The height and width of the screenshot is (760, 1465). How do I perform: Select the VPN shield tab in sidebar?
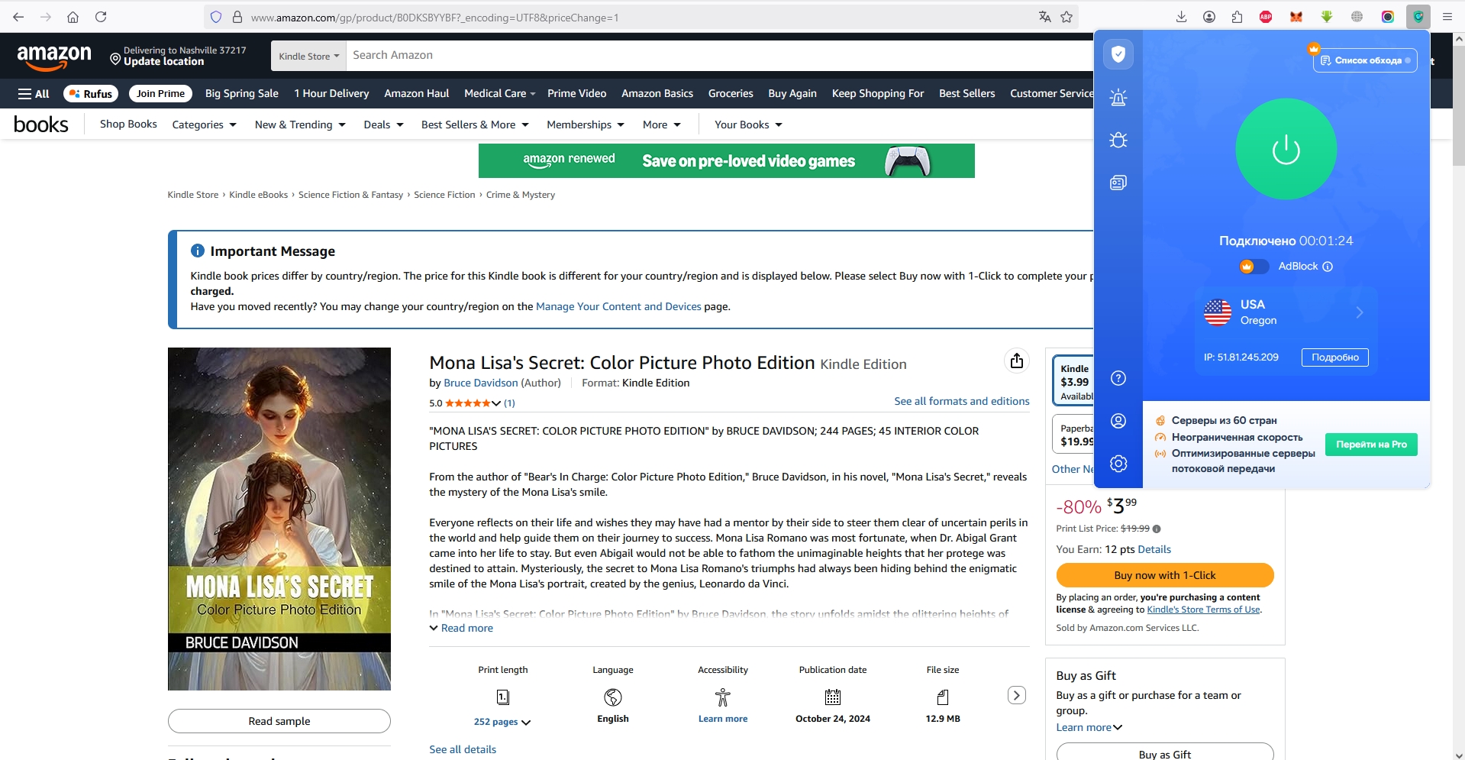point(1118,54)
